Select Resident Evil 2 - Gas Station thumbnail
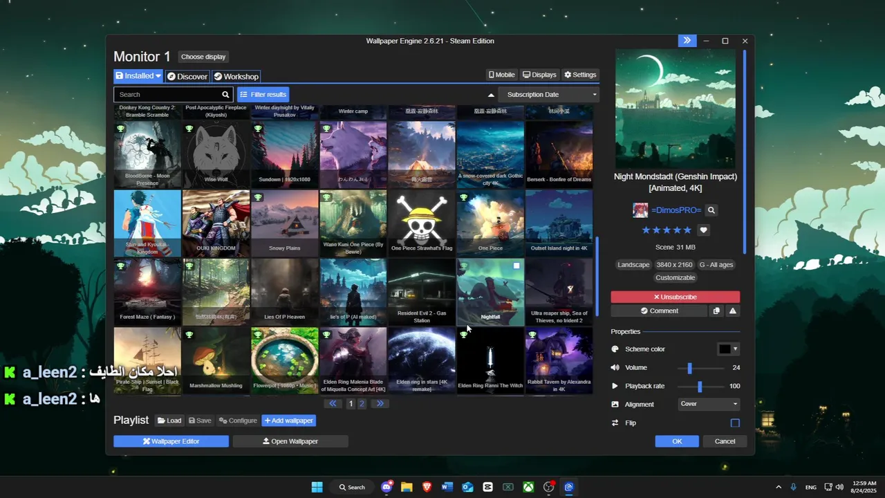 tap(422, 291)
